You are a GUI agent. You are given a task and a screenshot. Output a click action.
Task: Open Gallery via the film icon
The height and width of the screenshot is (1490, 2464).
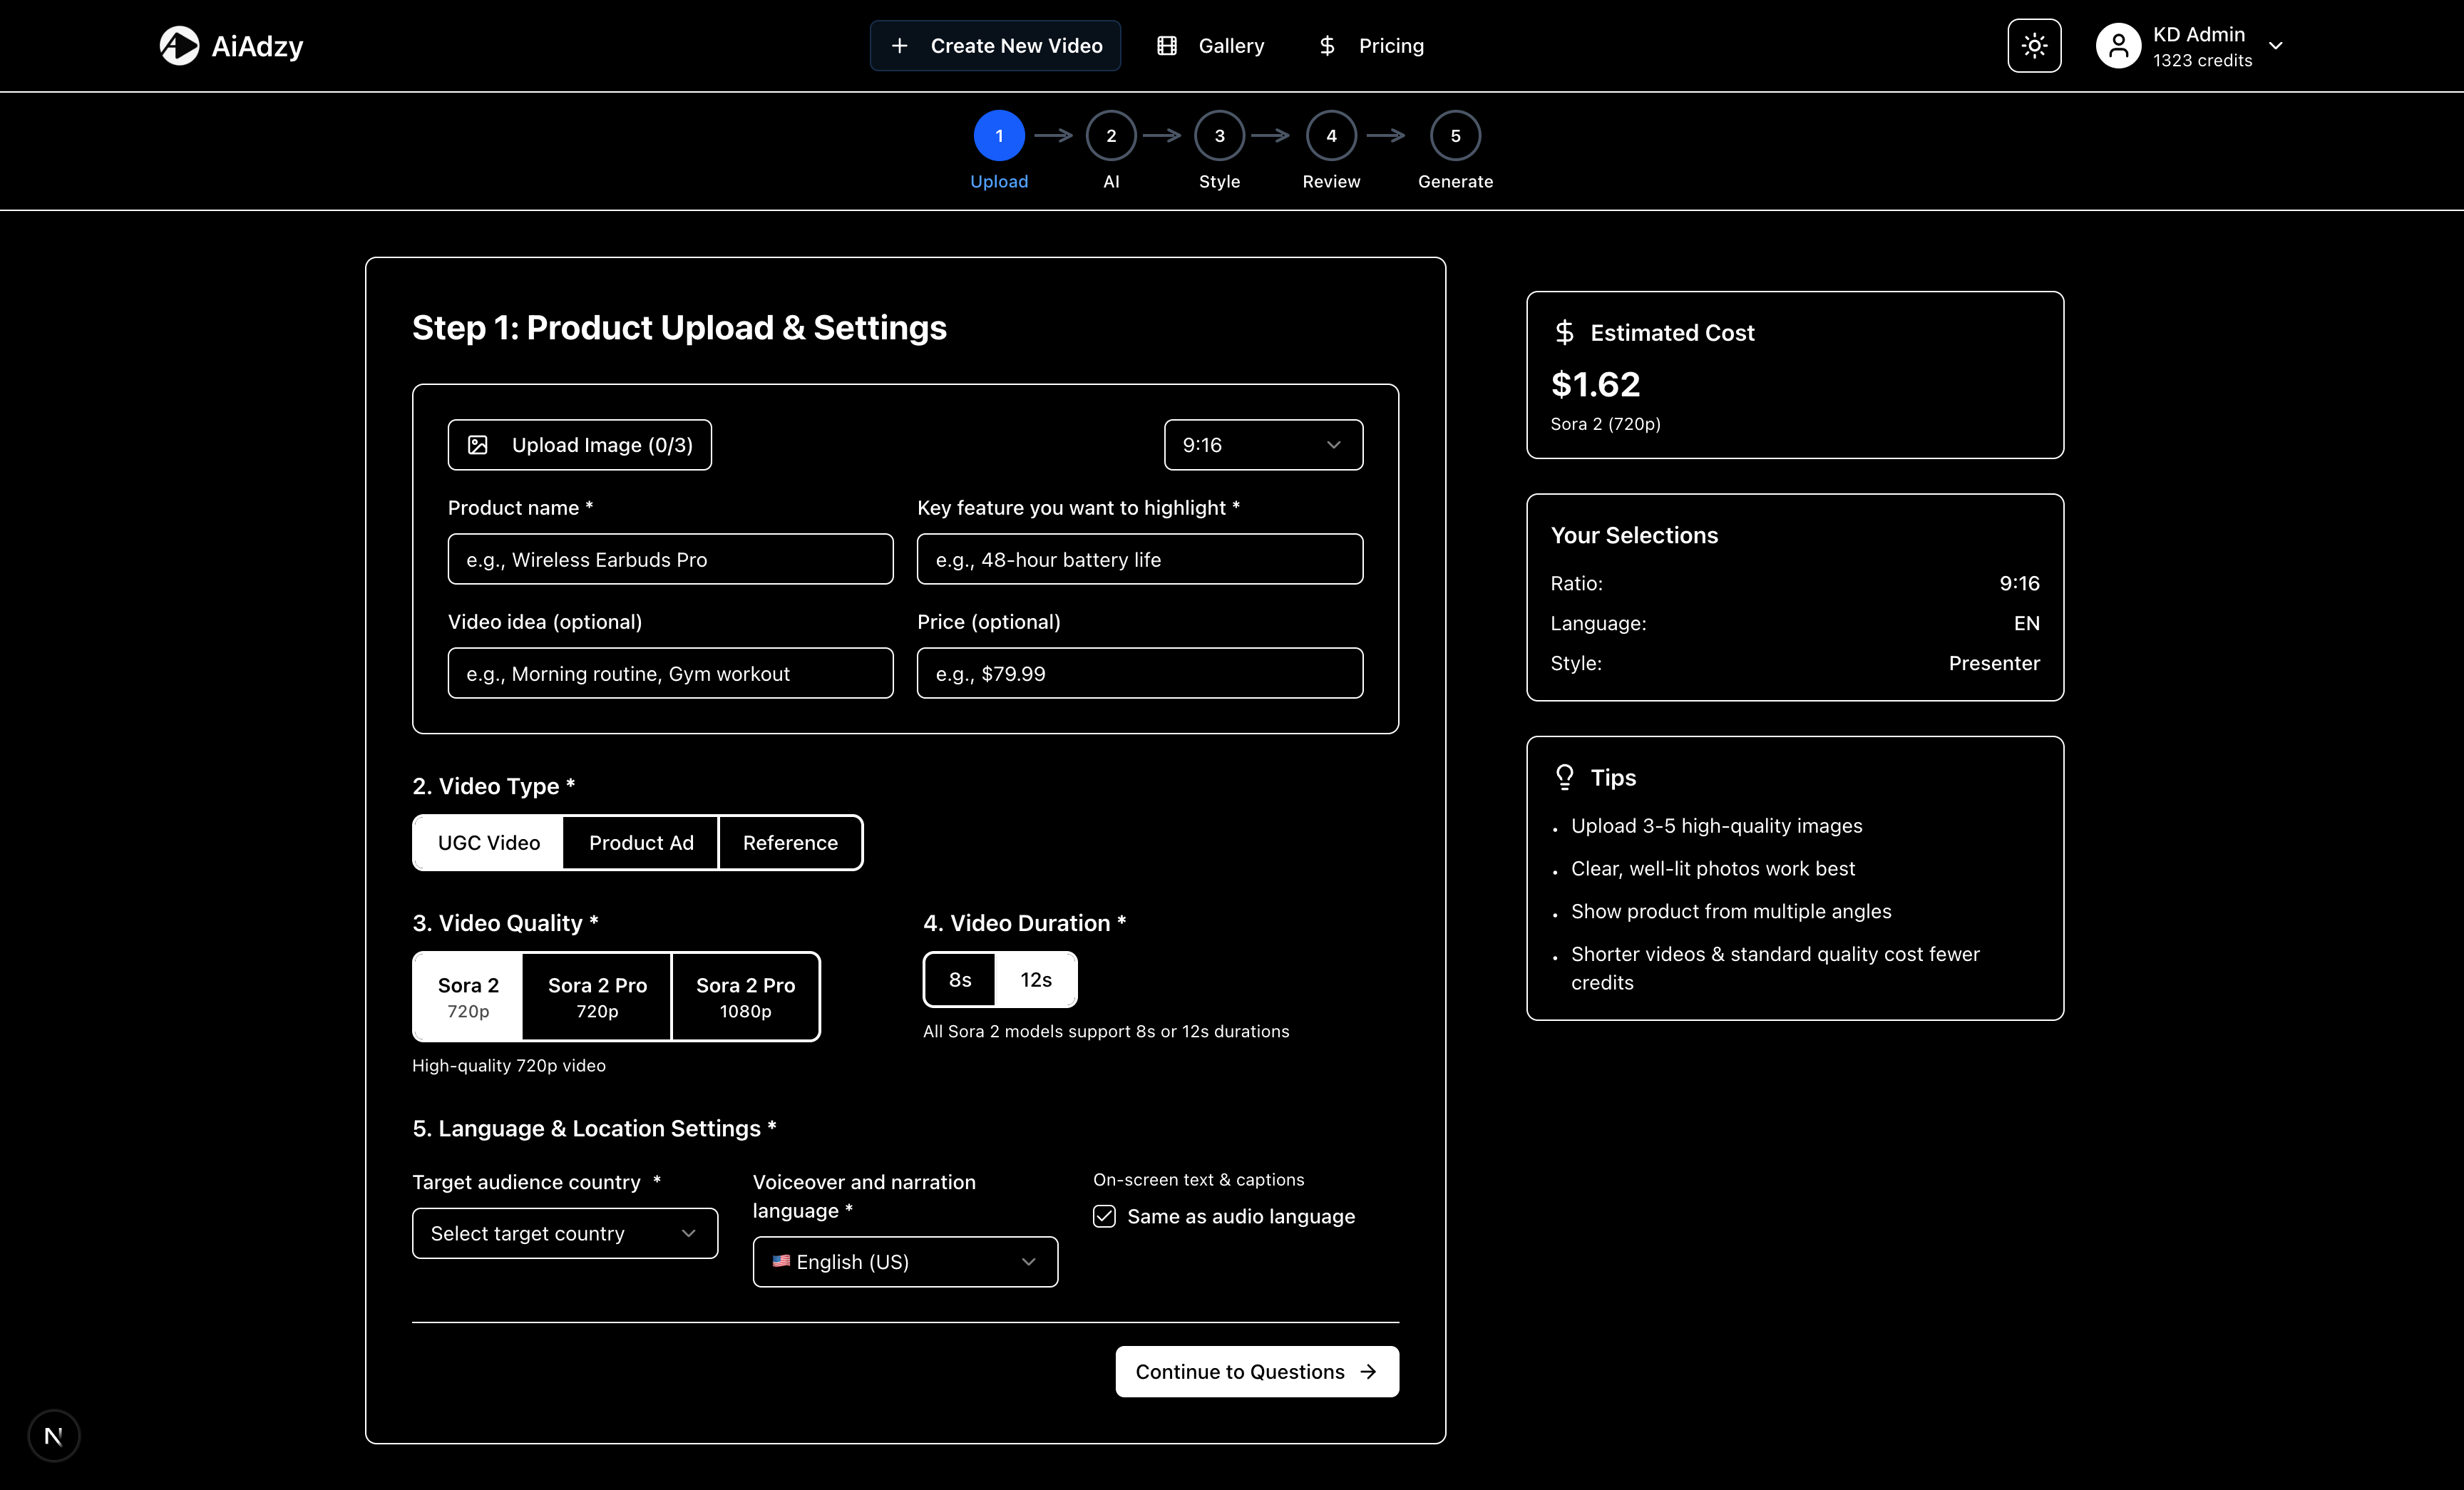click(1166, 45)
